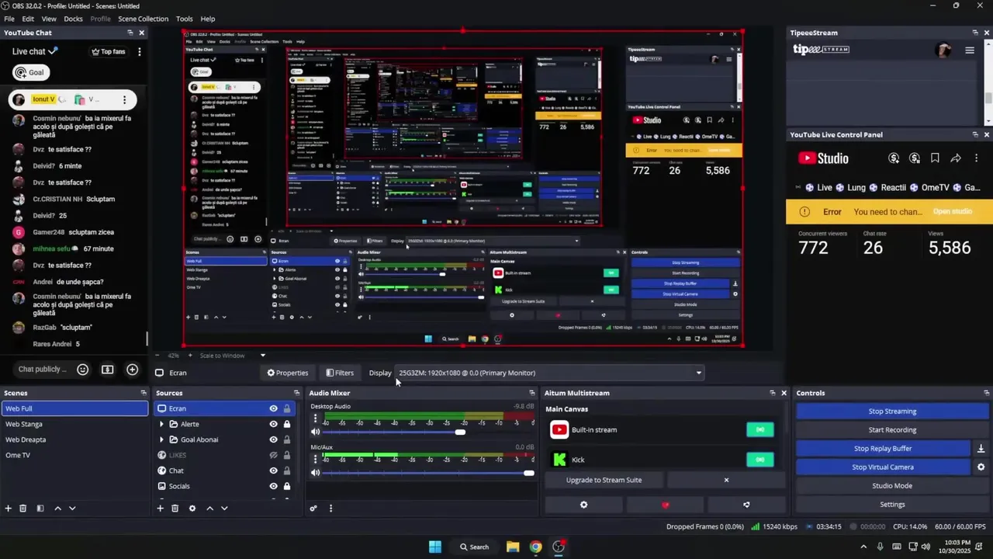The image size is (993, 559).
Task: Move source down in Sources toolbar
Action: pos(224,509)
